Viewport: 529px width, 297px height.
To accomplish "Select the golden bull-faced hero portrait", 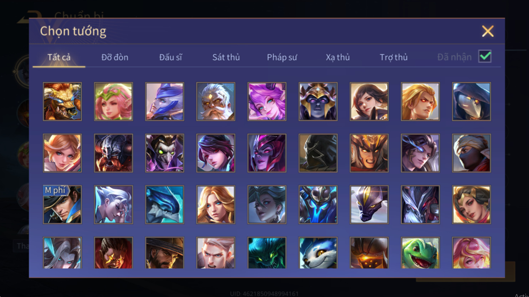I will pyautogui.click(x=62, y=101).
